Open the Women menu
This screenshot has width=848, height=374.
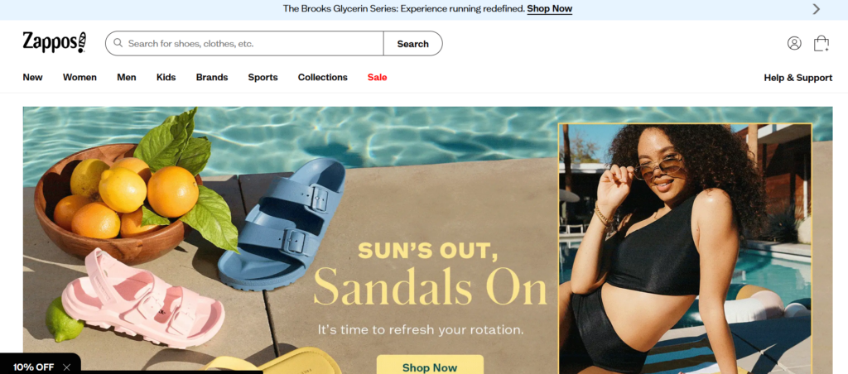(79, 77)
